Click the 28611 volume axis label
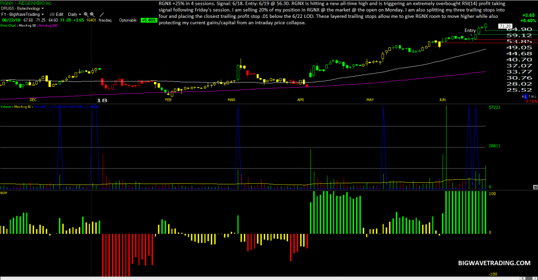 click(x=494, y=146)
